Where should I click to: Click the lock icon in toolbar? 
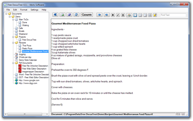coord(155,15)
